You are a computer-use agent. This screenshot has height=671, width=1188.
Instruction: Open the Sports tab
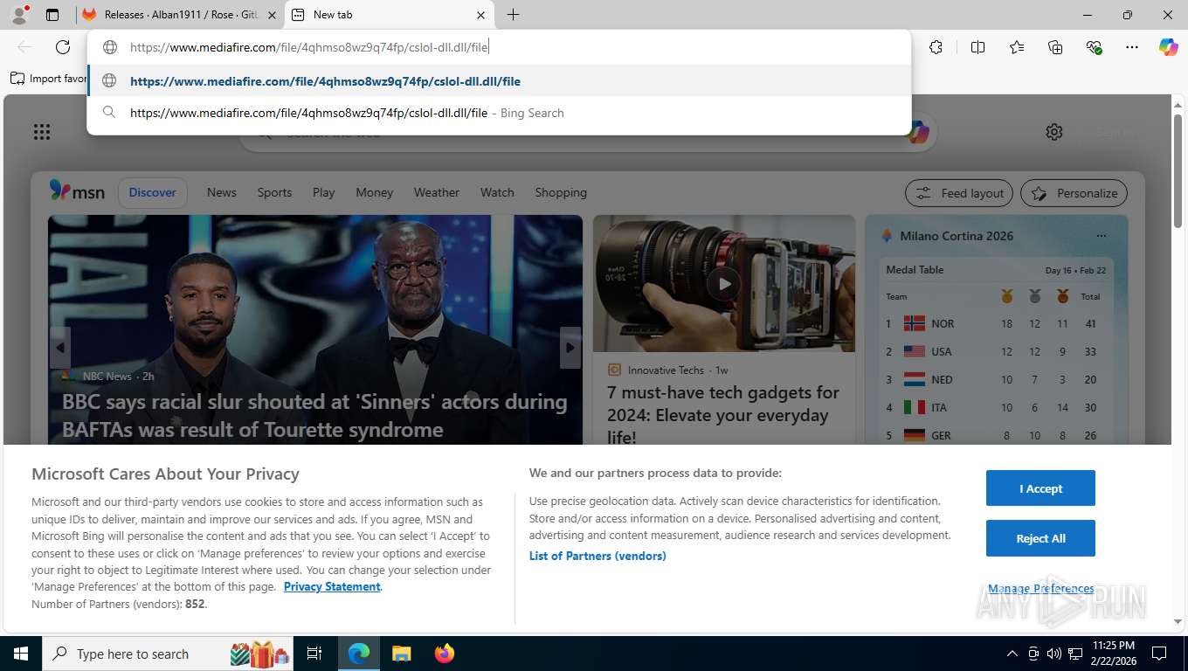(274, 192)
